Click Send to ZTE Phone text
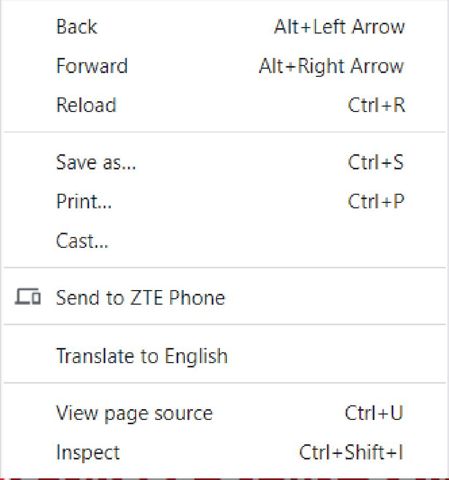 (x=140, y=297)
